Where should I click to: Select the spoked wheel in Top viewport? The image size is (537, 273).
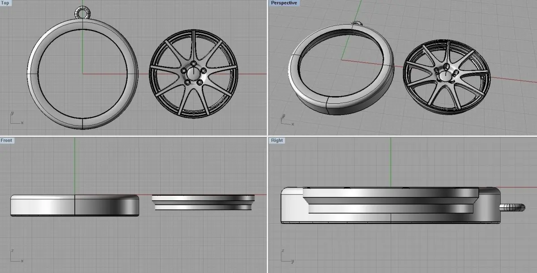coord(193,75)
